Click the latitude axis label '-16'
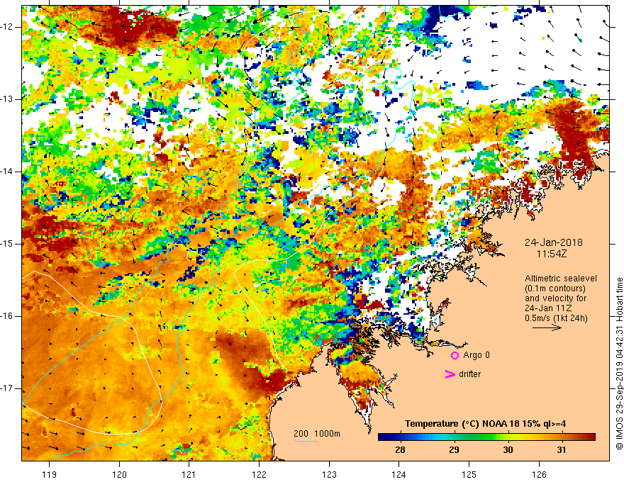Screen dimensions: 624x482 (9, 316)
